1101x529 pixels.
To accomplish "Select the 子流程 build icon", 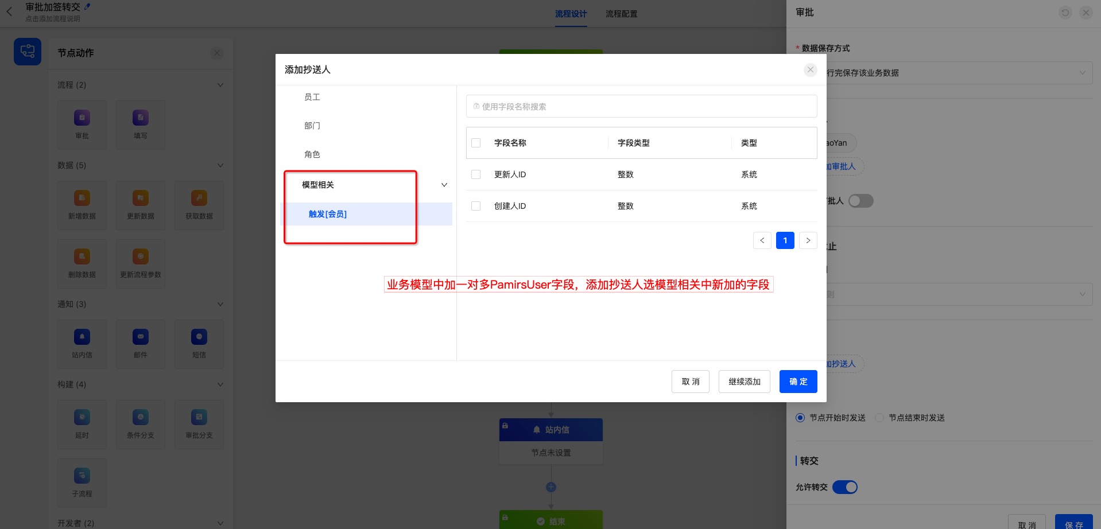I will pos(82,476).
